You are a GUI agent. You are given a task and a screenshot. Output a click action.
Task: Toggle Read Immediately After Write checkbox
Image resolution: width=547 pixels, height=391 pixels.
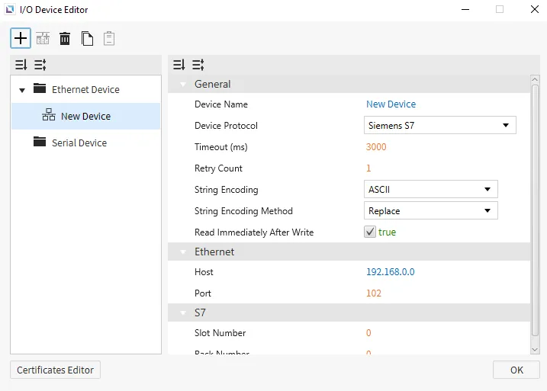coord(370,232)
